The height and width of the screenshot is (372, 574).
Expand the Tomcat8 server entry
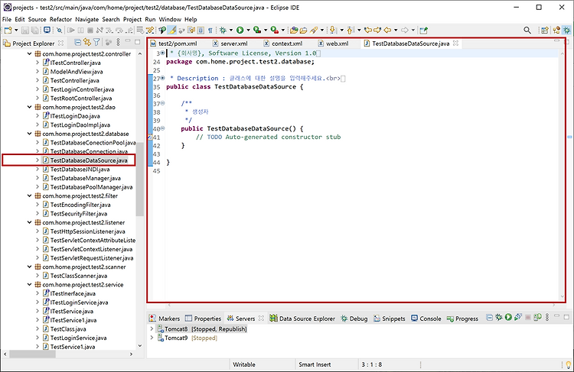click(x=152, y=329)
